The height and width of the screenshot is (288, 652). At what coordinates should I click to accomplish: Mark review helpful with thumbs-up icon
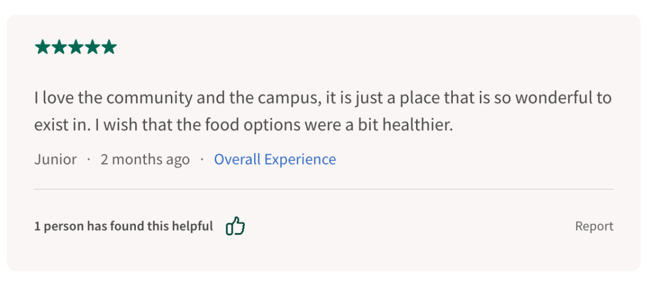[235, 226]
